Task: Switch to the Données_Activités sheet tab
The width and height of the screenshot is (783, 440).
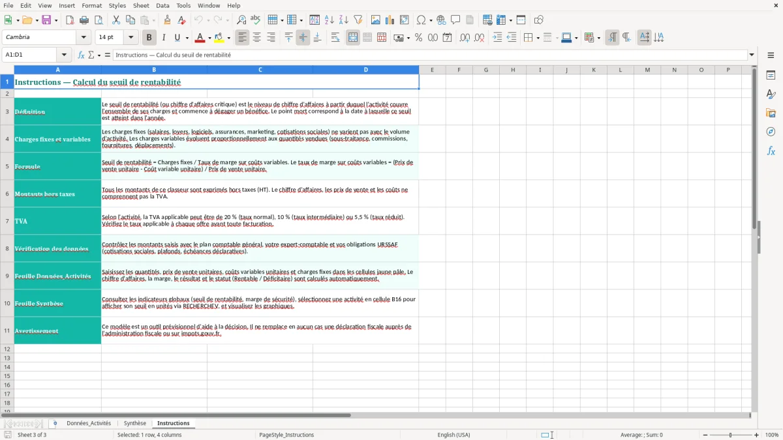Action: (x=89, y=424)
